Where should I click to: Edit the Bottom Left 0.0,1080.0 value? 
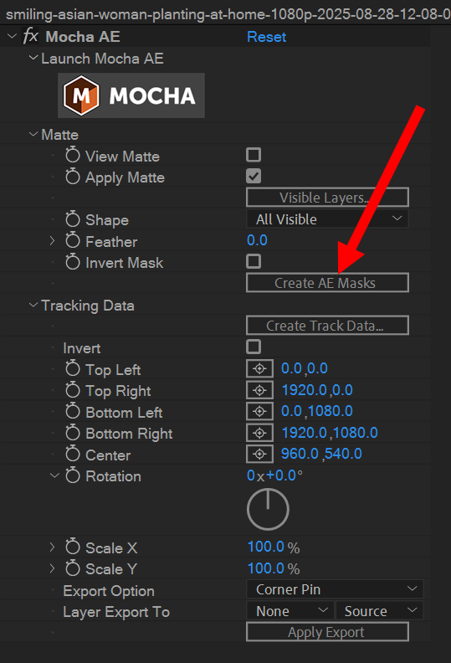click(317, 411)
